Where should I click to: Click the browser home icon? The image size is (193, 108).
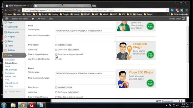tap(19, 10)
